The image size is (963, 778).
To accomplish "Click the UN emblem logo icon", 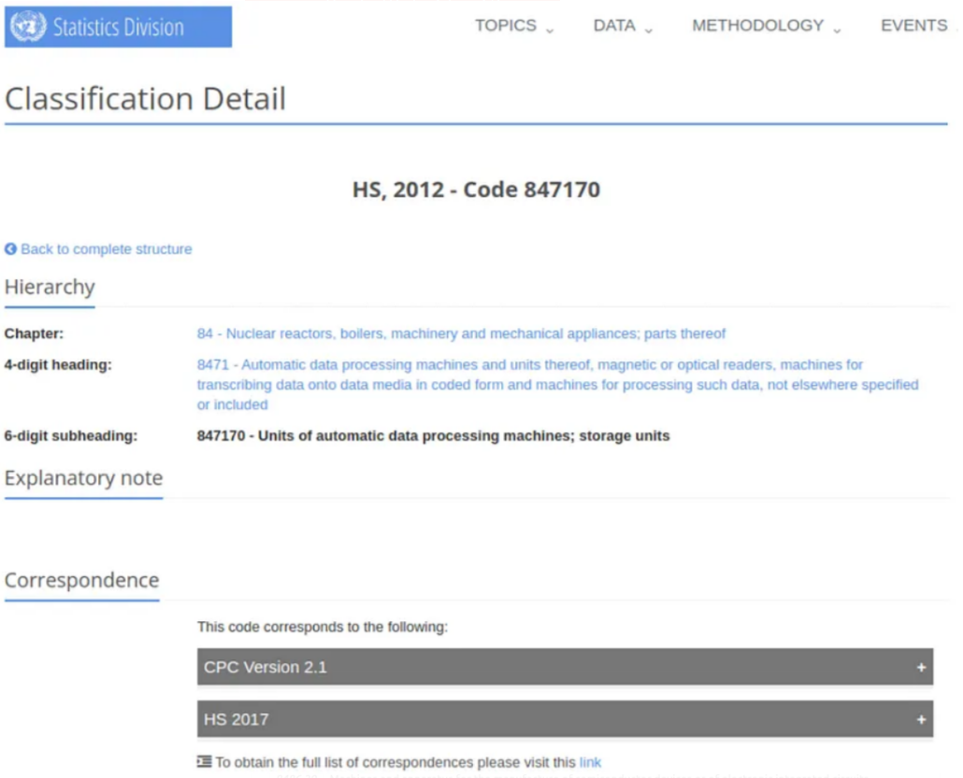I will [x=28, y=26].
